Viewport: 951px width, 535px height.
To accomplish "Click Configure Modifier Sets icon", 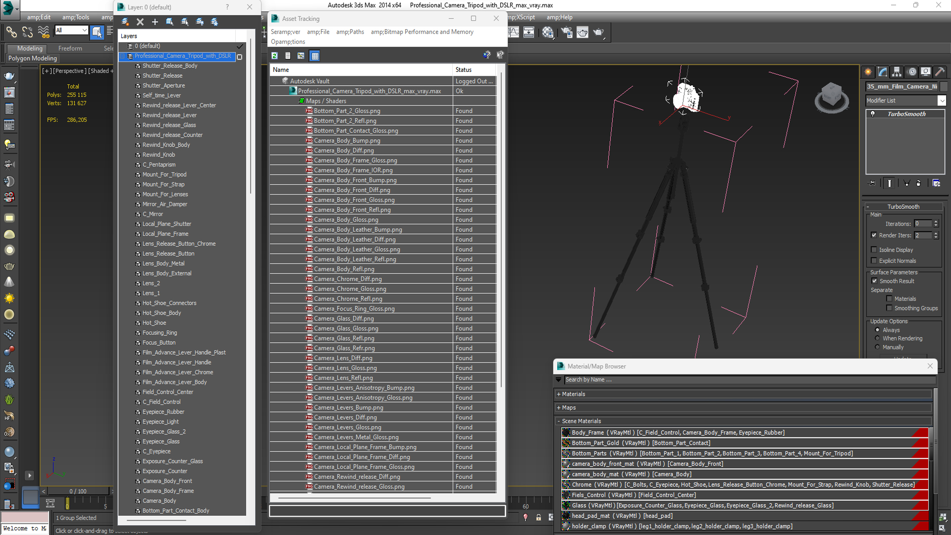I will pyautogui.click(x=936, y=183).
